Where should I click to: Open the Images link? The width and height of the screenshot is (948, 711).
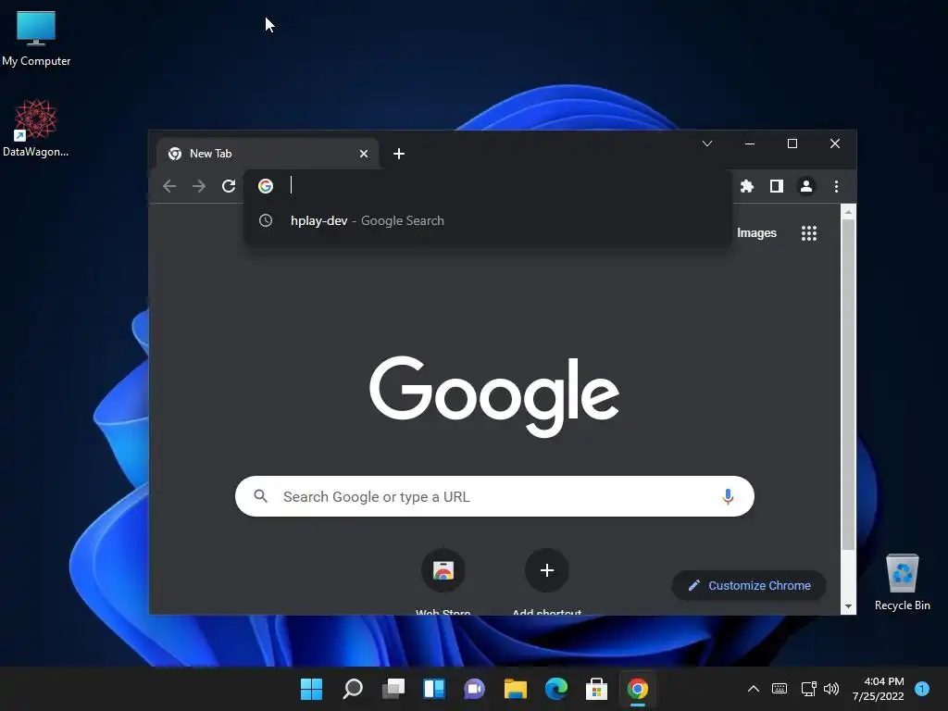click(x=756, y=233)
